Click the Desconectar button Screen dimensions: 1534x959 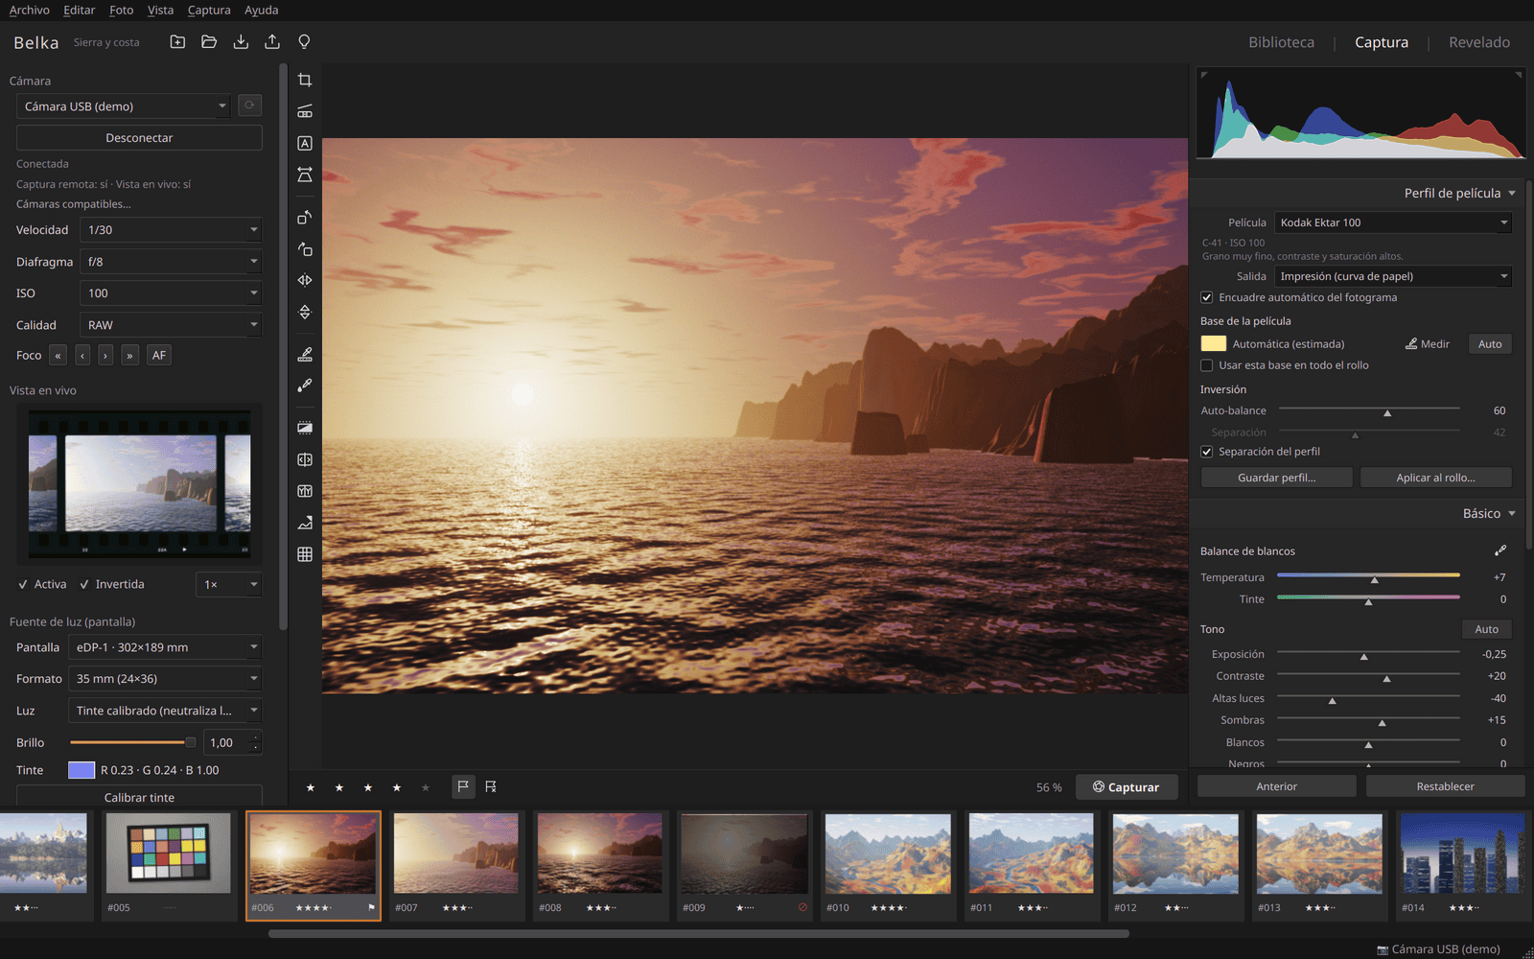coord(139,138)
